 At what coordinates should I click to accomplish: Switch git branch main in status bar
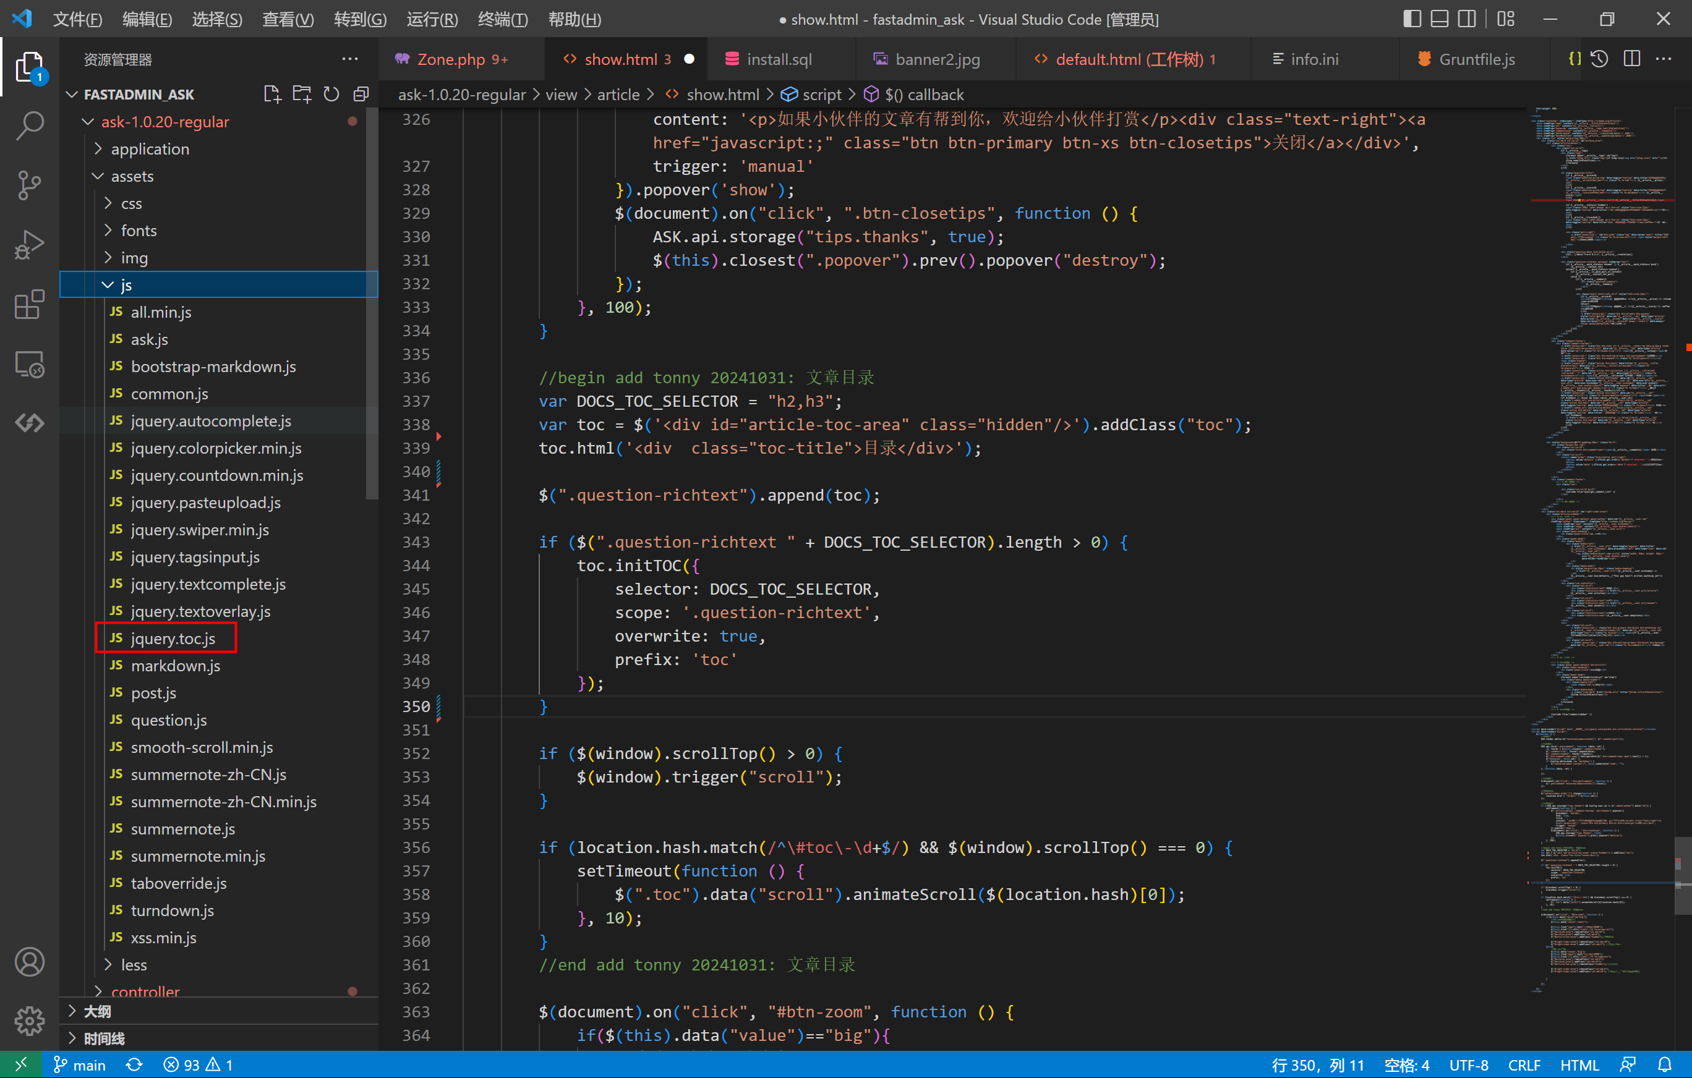coord(79,1064)
